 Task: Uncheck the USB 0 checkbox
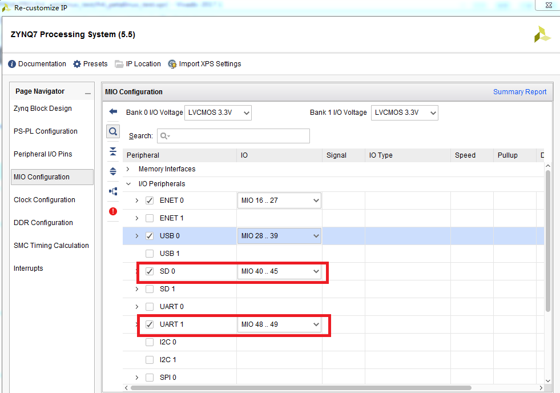pos(150,236)
